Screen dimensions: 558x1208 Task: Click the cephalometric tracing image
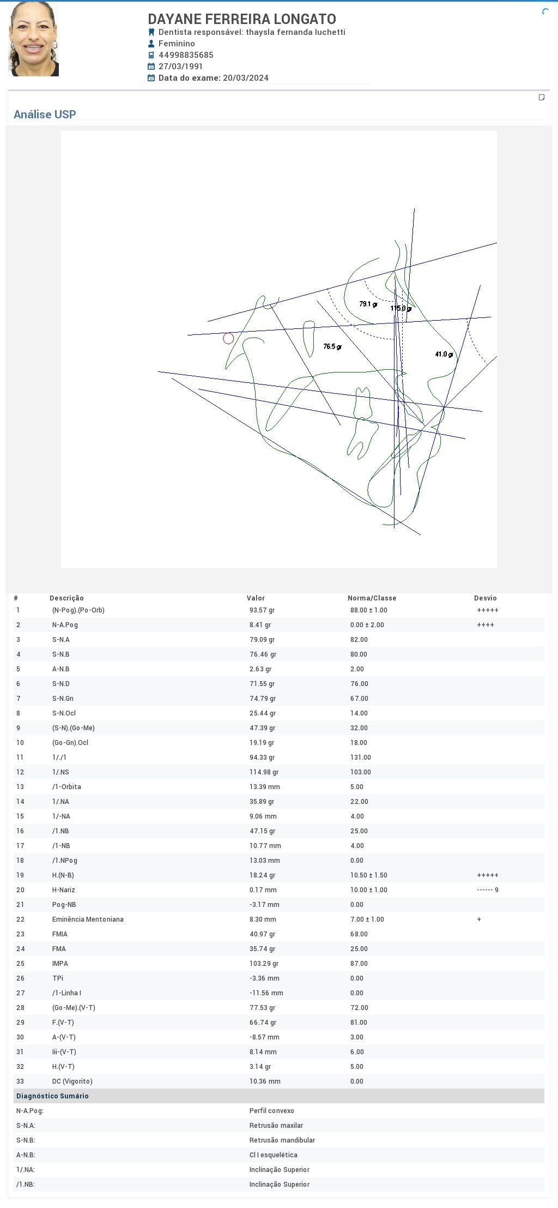coord(279,349)
